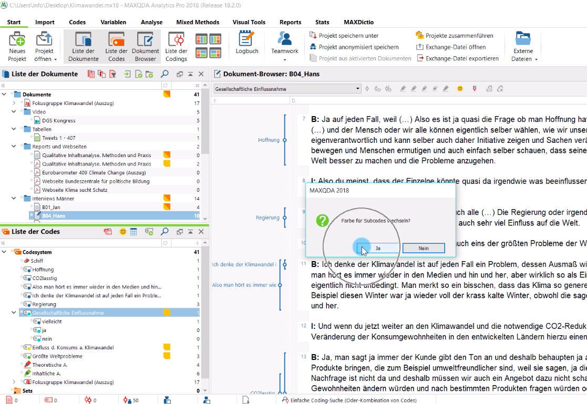Collapse the Reports und Webseiten folder
Viewport: 587px width, 404px height.
[14, 147]
